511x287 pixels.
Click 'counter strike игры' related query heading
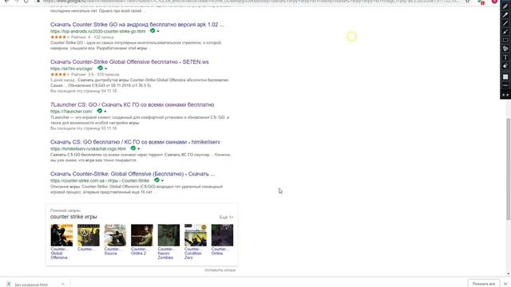(73, 217)
